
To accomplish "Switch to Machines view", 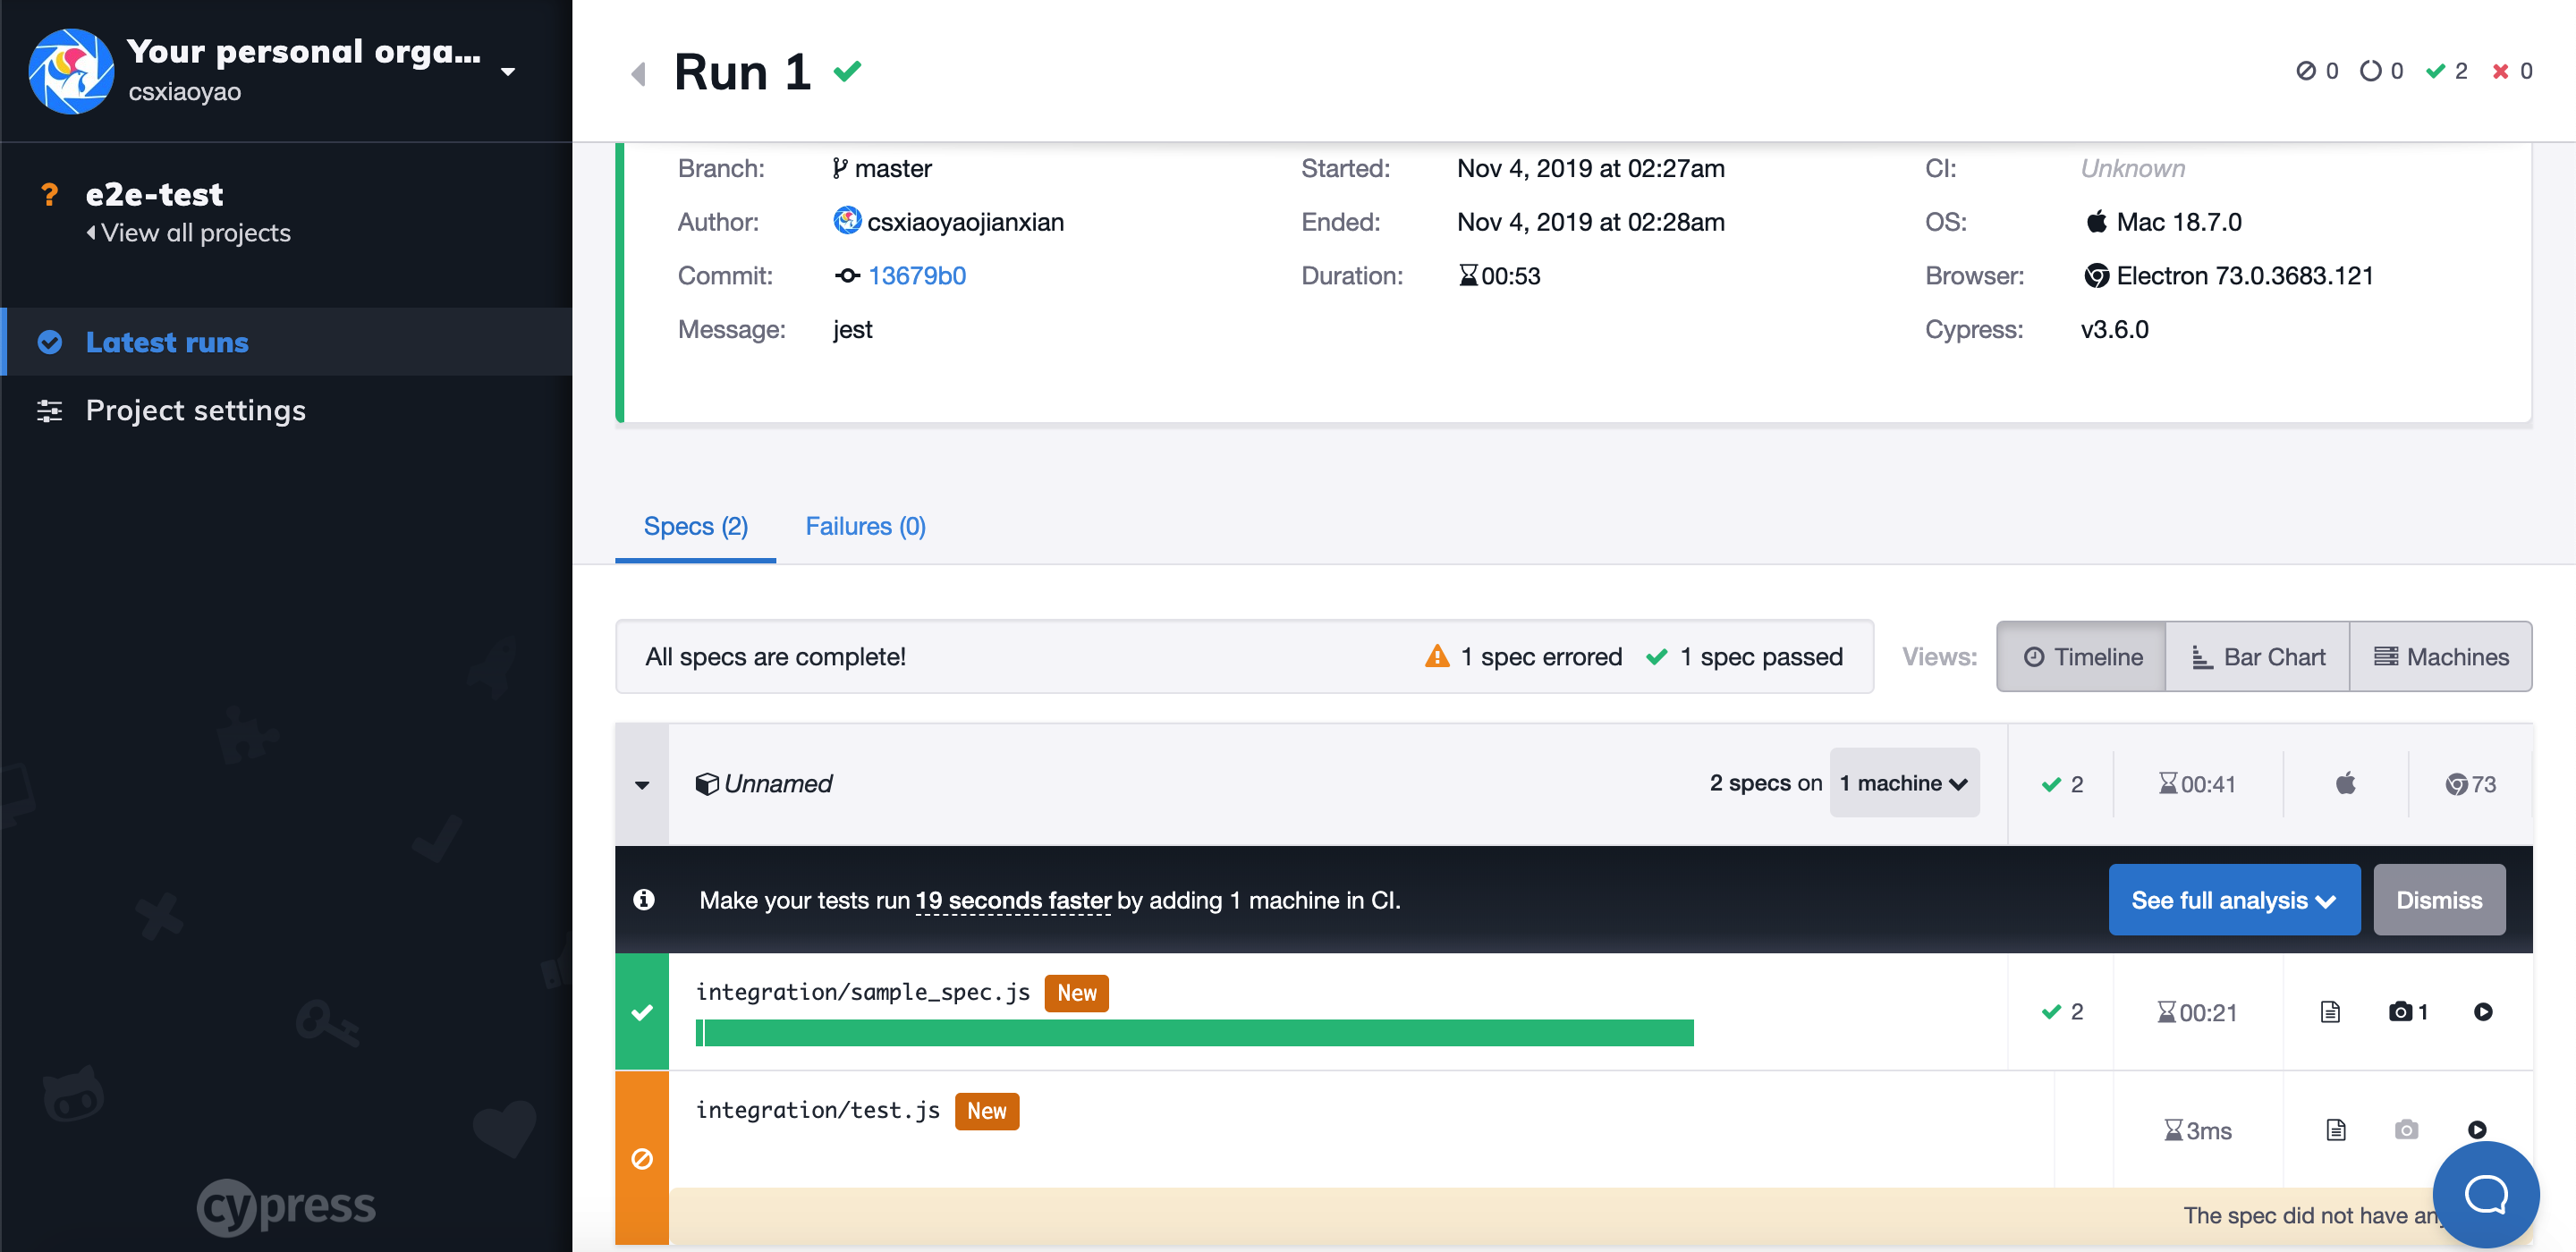I will click(x=2440, y=657).
